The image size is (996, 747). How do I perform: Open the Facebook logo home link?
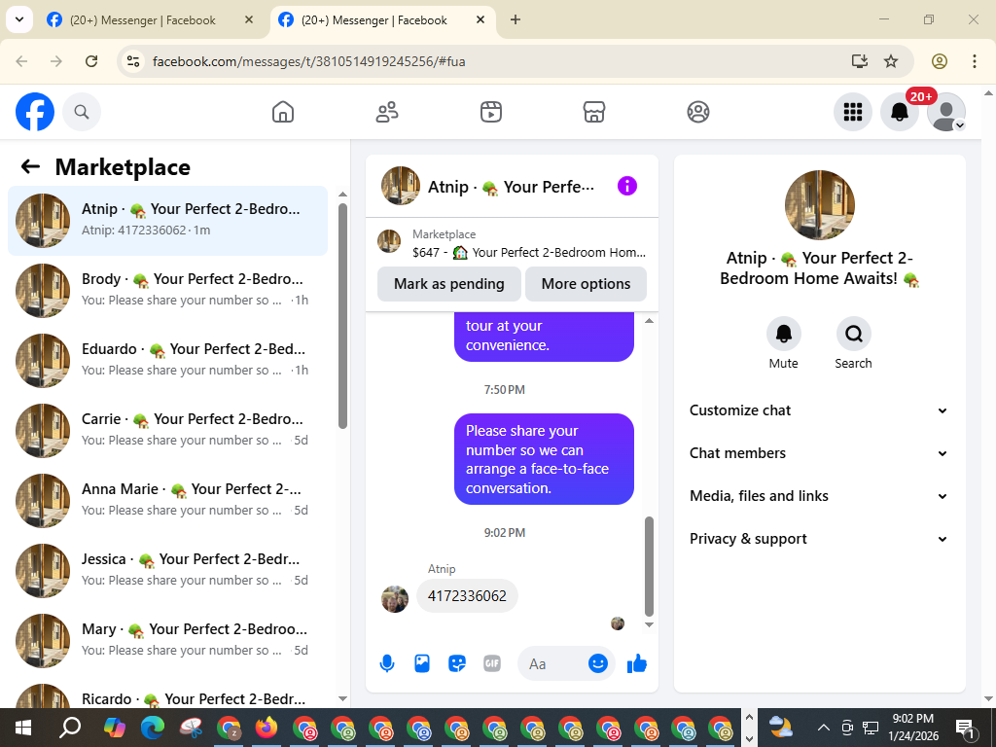point(35,112)
